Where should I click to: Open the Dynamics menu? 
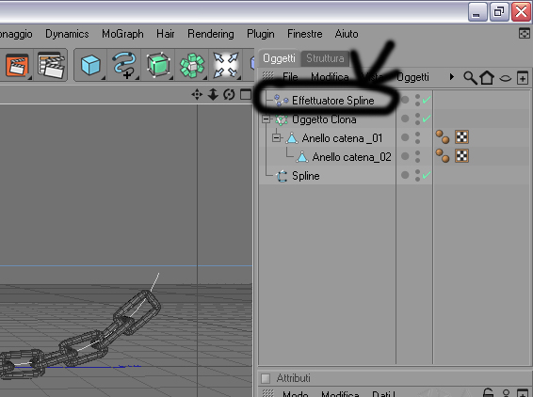(67, 34)
